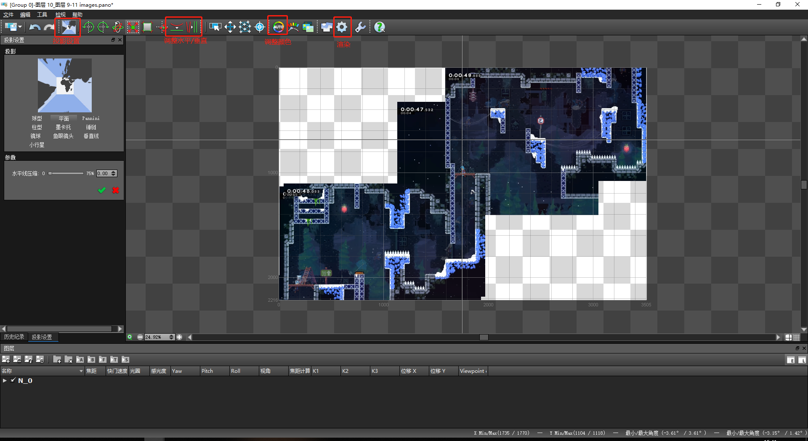Select the move images tool
The width and height of the screenshot is (808, 441).
[230, 27]
